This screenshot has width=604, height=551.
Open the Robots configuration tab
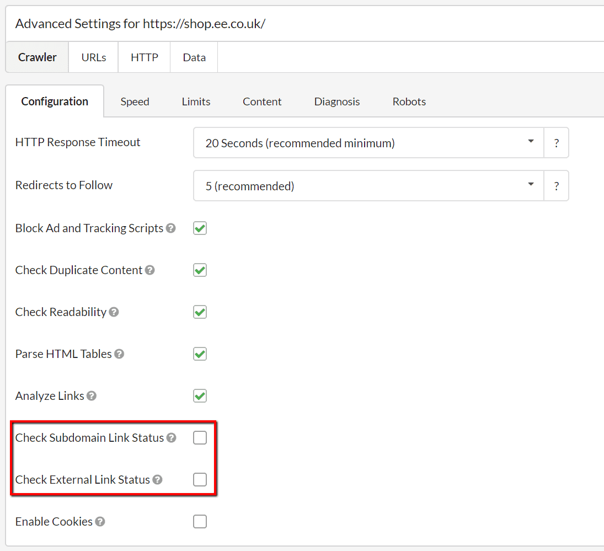[x=409, y=101]
